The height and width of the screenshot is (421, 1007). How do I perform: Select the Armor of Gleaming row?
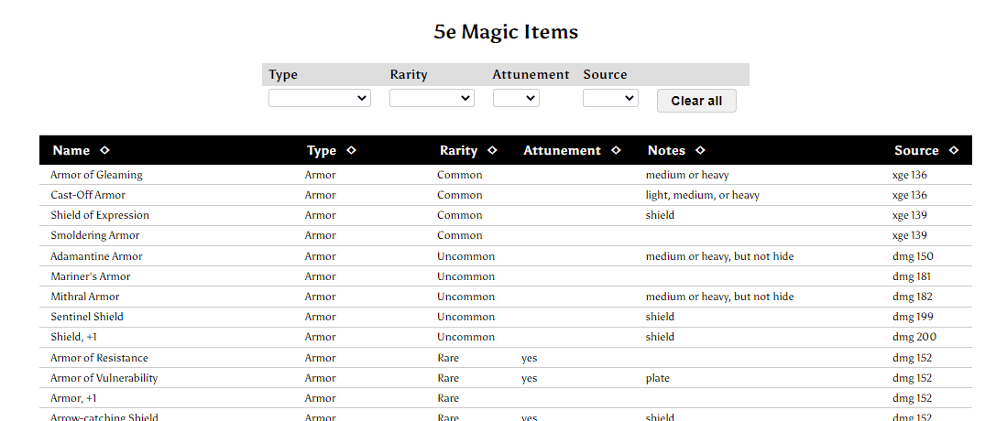pos(506,175)
